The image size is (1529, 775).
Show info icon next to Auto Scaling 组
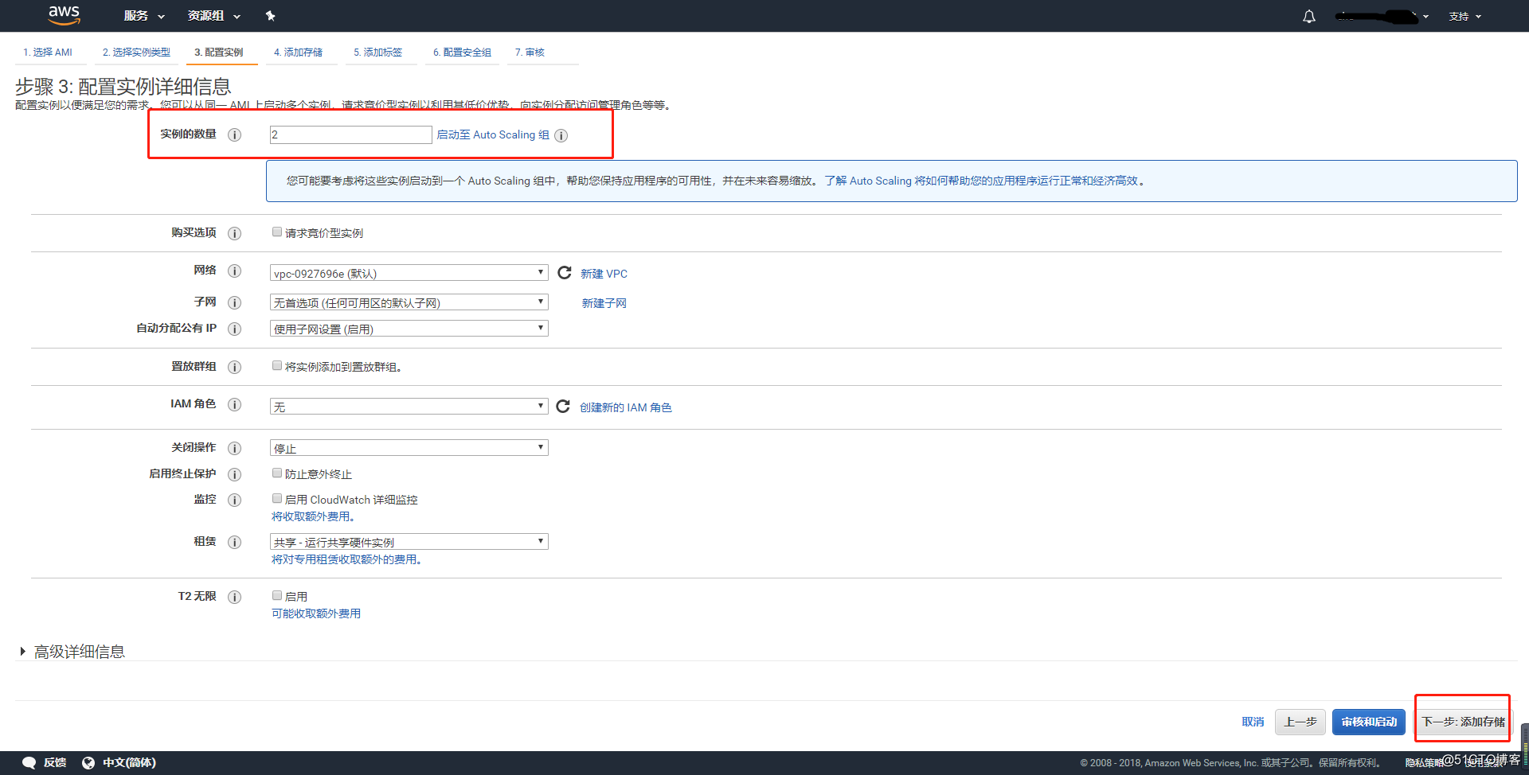561,135
